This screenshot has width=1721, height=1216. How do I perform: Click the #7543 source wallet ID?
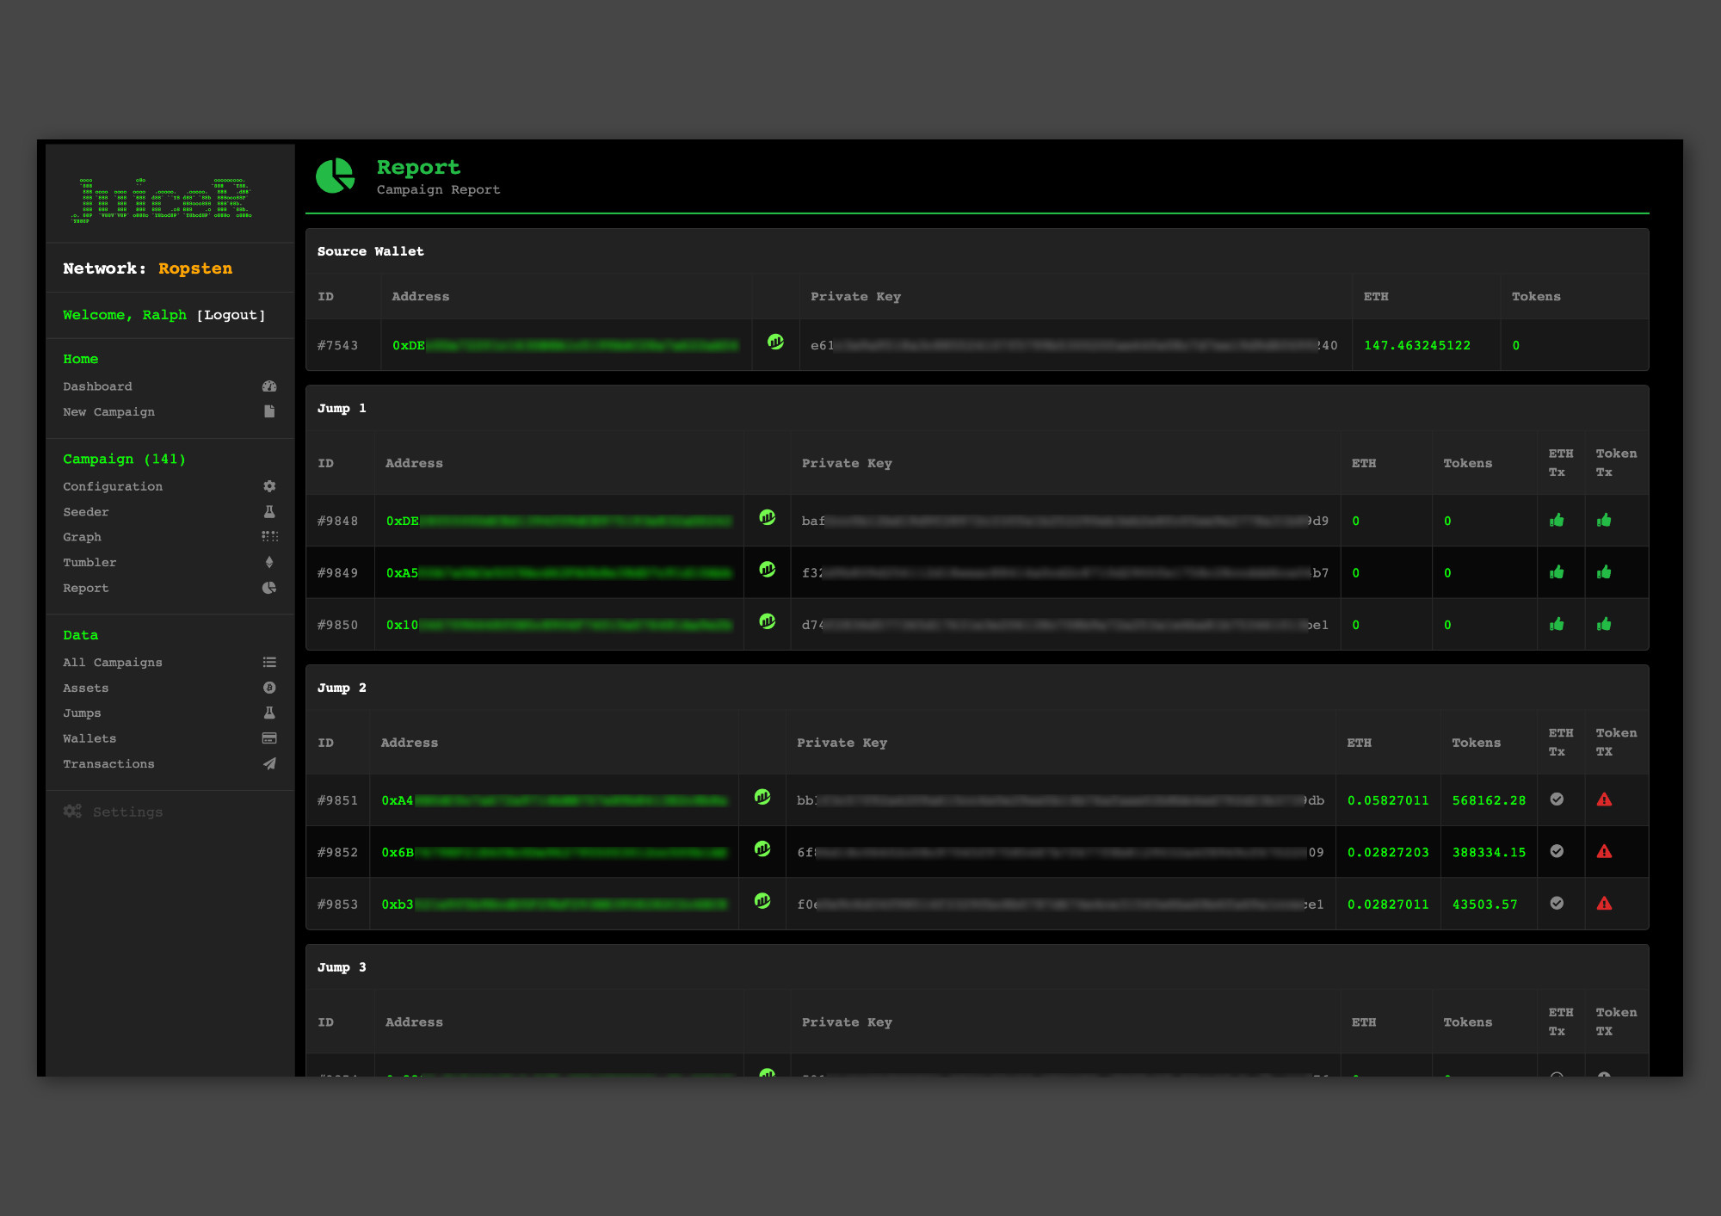click(337, 346)
